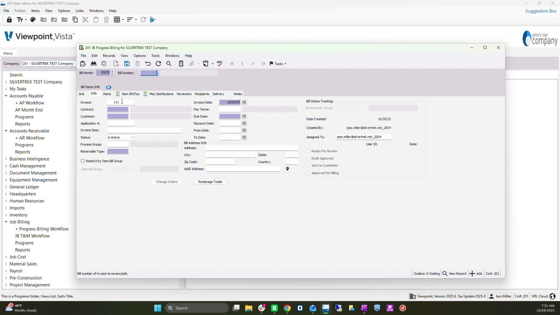Click the Change Orders button

[x=167, y=182]
